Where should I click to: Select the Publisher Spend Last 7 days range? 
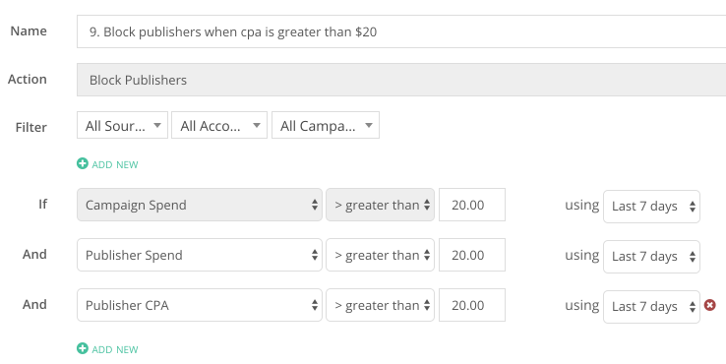(651, 257)
